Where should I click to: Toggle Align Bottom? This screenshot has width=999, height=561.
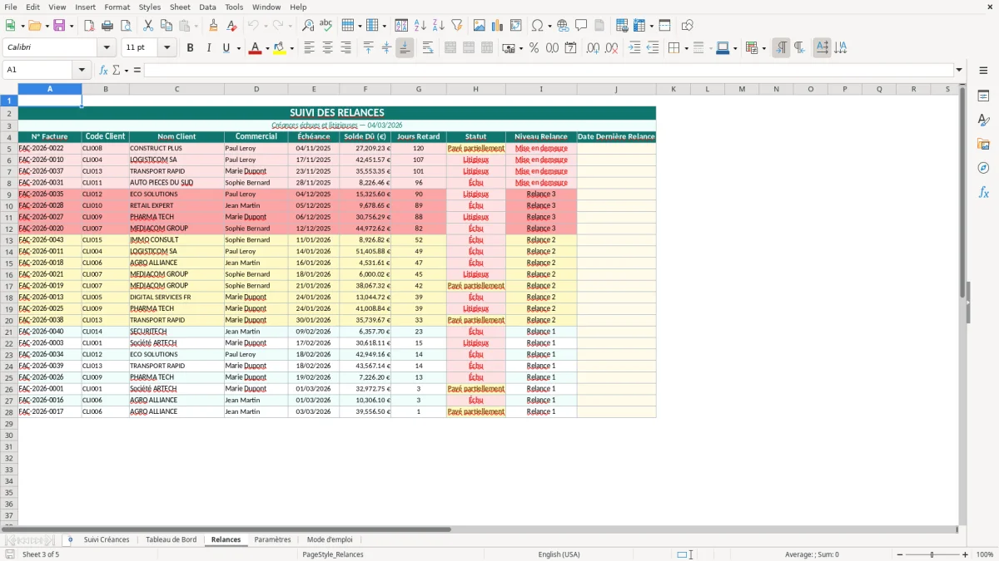[405, 48]
